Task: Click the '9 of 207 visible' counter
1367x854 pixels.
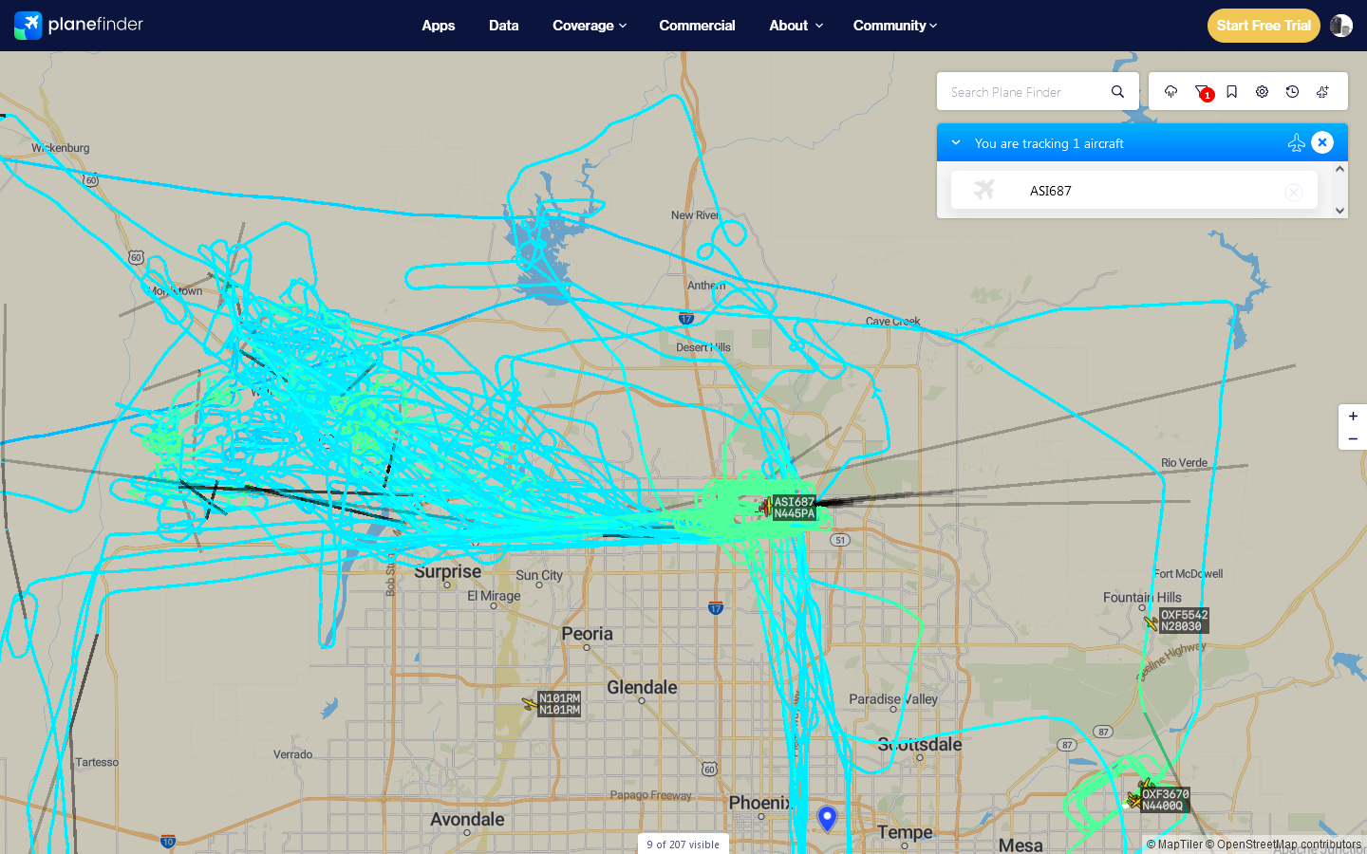Action: 683,845
